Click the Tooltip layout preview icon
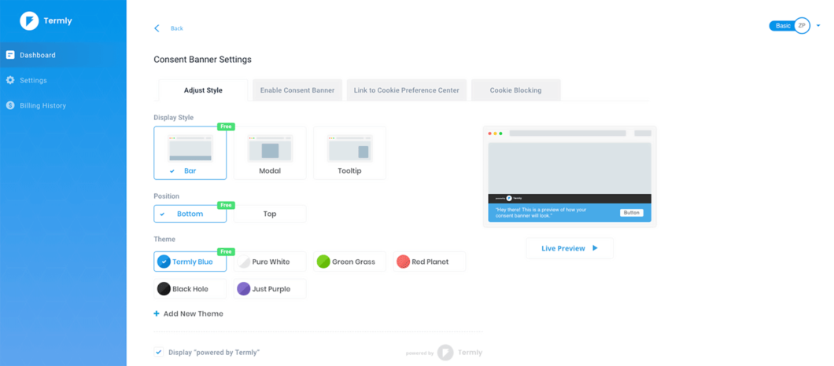The width and height of the screenshot is (834, 366). tap(349, 148)
